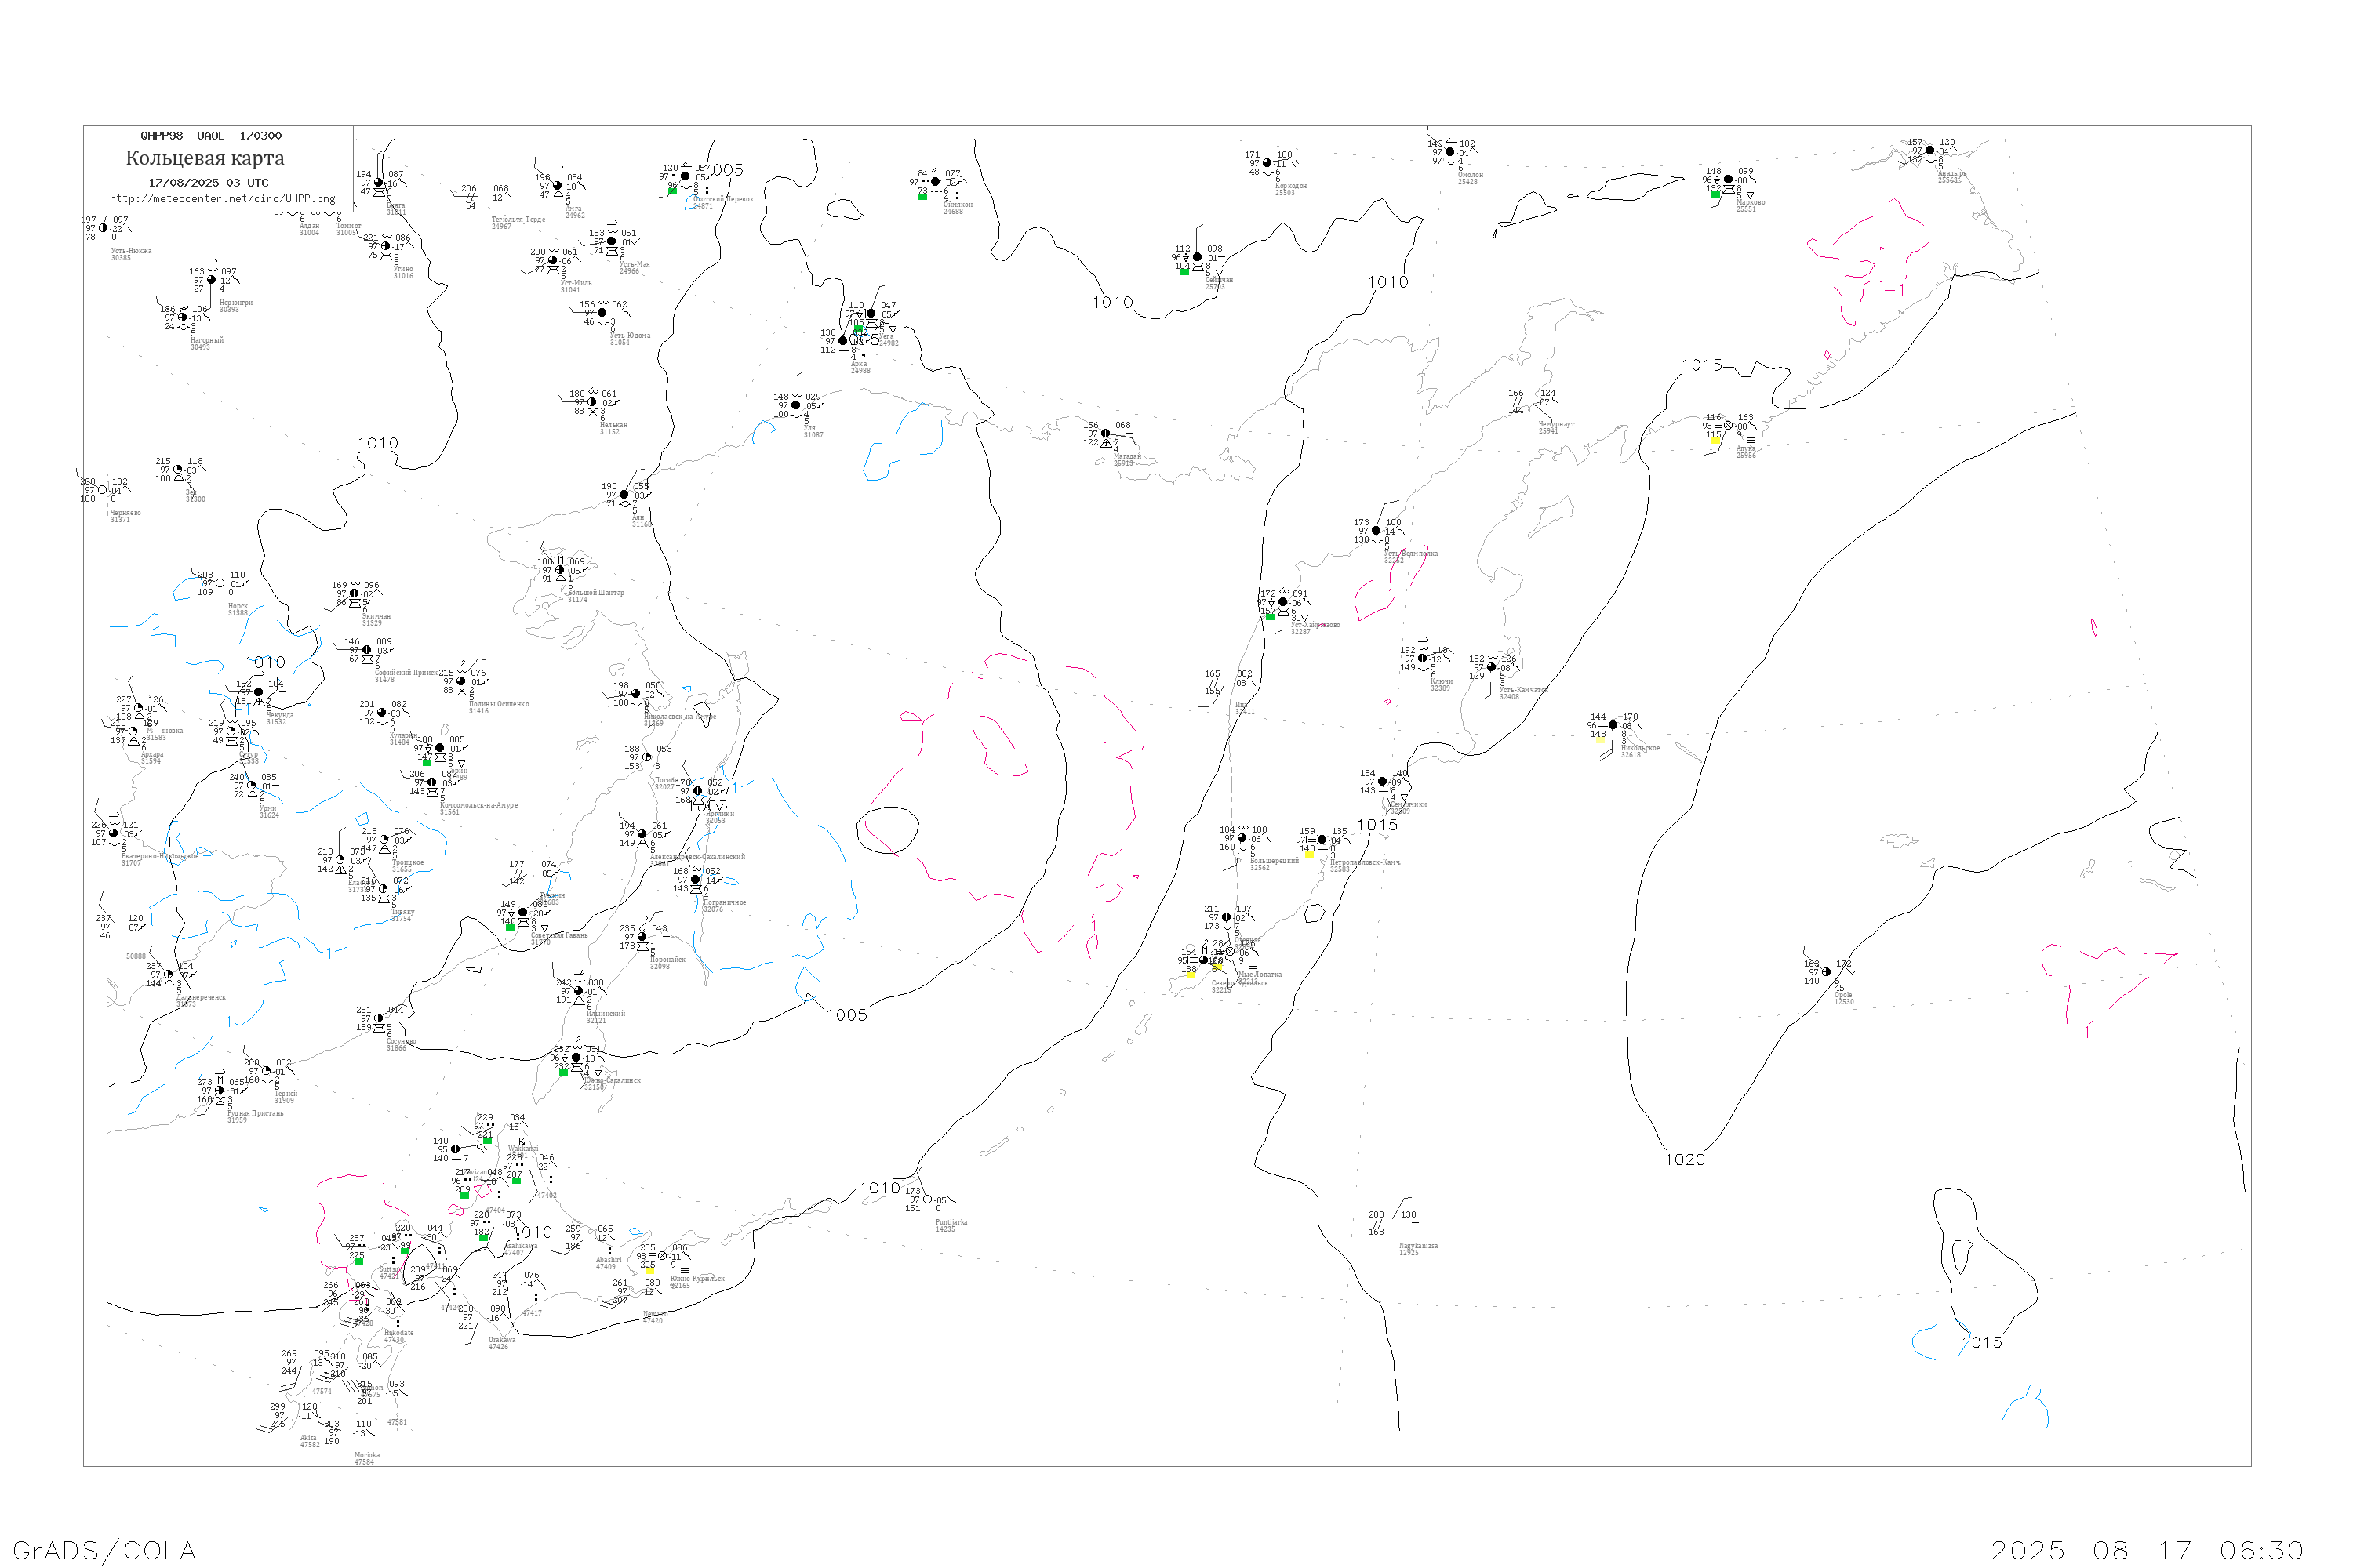The height and width of the screenshot is (1568, 2353).
Task: Click the Нерюнгри station cloud-cover circle
Action: tap(211, 280)
